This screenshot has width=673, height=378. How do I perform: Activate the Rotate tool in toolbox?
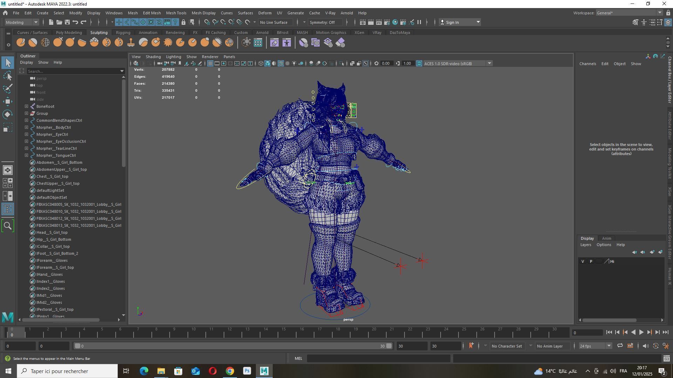coord(8,114)
